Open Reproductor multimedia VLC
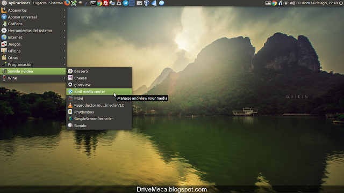Screen dimensions: 344x193 (x=99, y=105)
